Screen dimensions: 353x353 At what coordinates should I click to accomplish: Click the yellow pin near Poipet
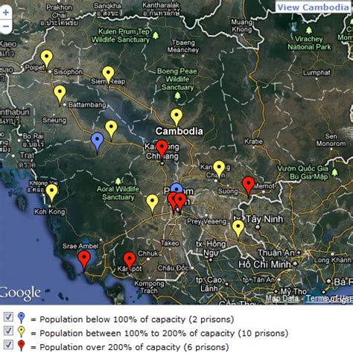pyautogui.click(x=47, y=60)
